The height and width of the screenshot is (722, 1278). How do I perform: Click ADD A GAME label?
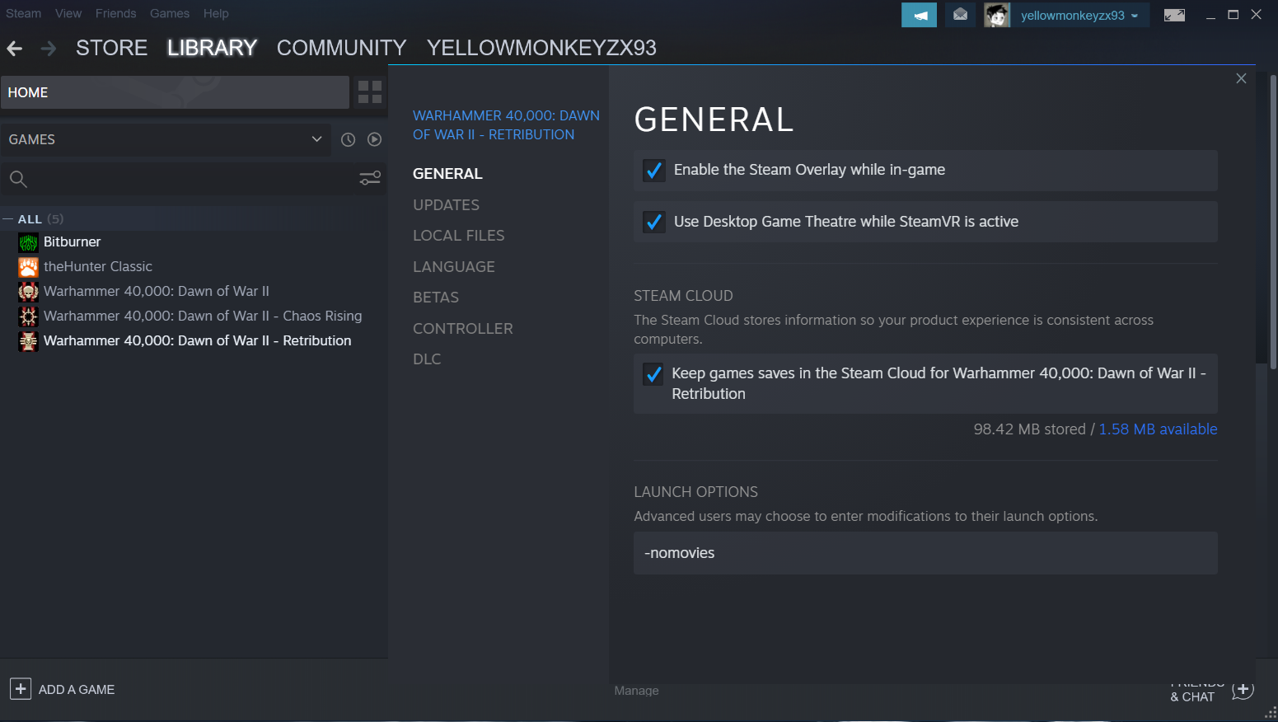(x=77, y=690)
